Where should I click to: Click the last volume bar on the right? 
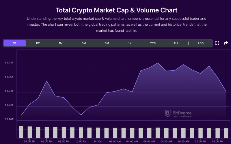pos(226,133)
